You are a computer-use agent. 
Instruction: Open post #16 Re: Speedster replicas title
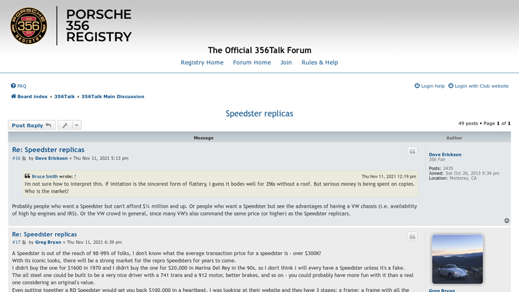[x=48, y=150]
